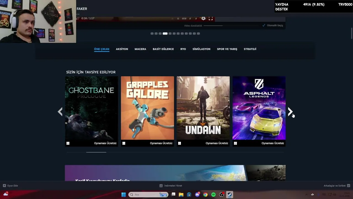Open Task View from the taskbar
The width and height of the screenshot is (353, 199).
pos(173,195)
